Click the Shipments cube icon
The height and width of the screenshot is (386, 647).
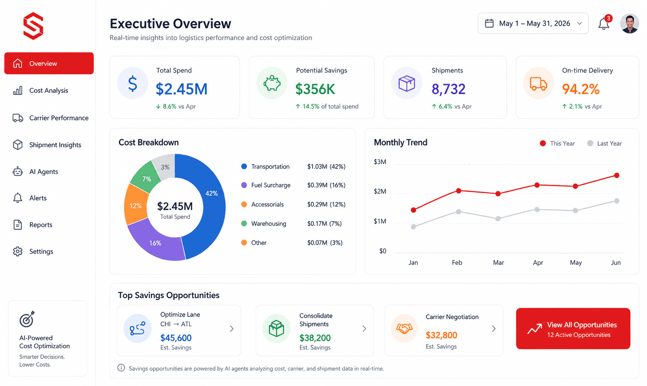407,83
